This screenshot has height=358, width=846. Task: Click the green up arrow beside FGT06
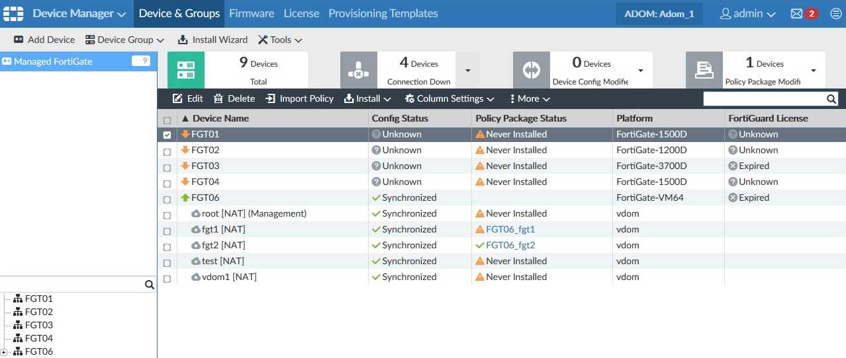click(x=185, y=197)
